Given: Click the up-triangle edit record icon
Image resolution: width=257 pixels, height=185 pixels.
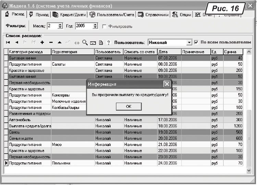Looking at the screenshot, I should point(59,42).
